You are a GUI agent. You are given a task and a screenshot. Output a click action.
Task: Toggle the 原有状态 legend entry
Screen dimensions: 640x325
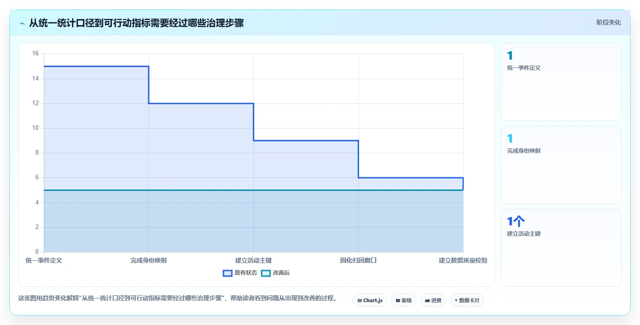(240, 273)
